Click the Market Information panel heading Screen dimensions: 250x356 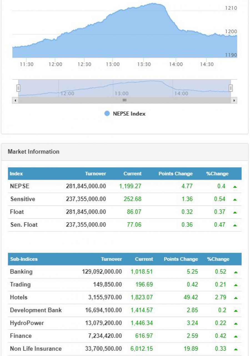click(34, 152)
